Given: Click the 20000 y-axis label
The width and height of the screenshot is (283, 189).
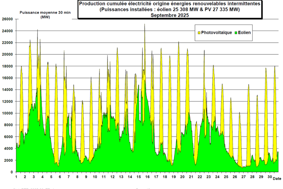Looking at the screenshot, I should coord(8,55).
